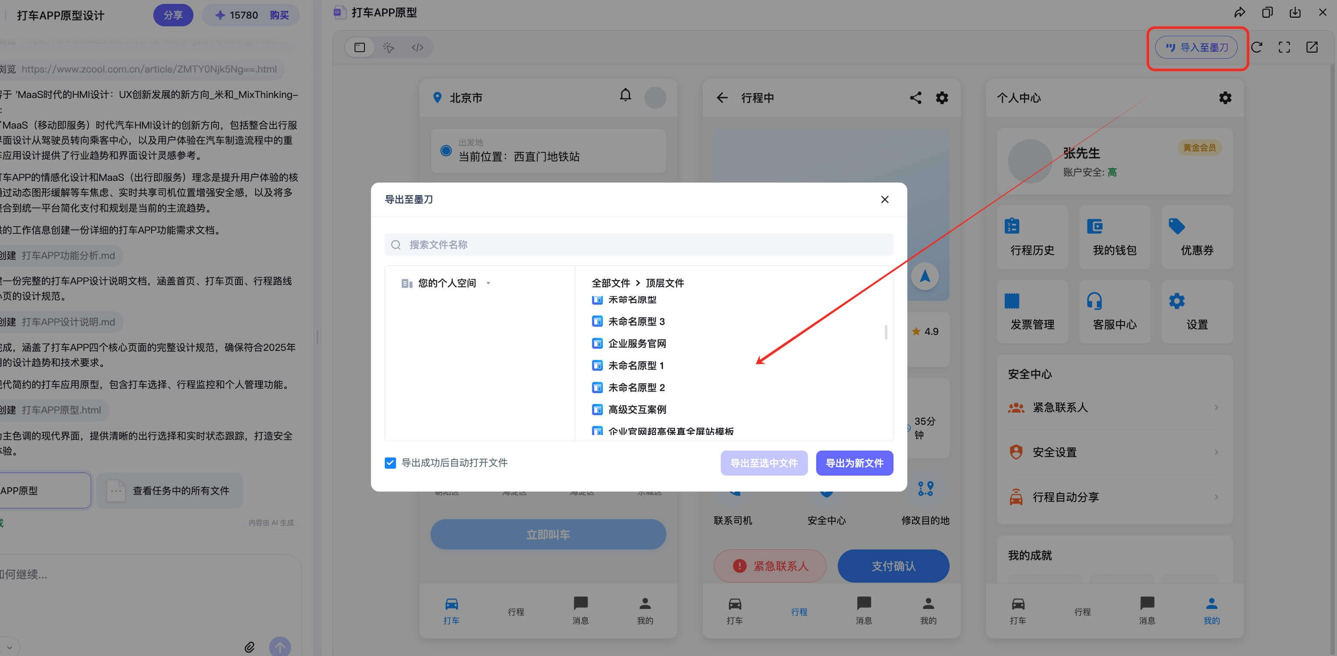Click the share arrow icon at top right

click(1239, 12)
